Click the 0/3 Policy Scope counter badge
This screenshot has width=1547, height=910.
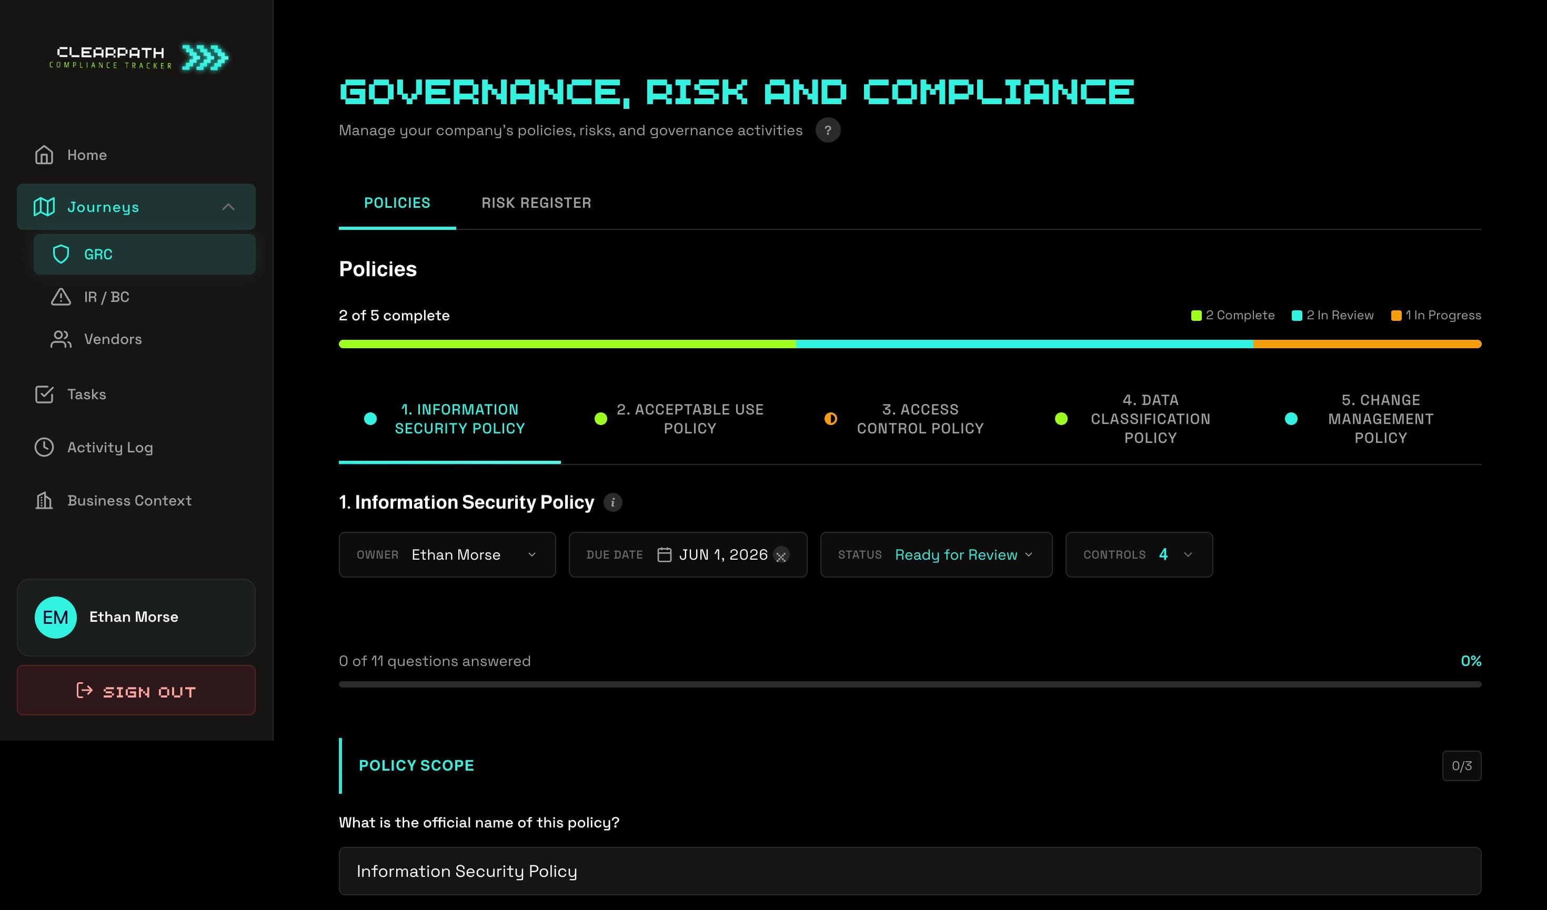click(1462, 766)
